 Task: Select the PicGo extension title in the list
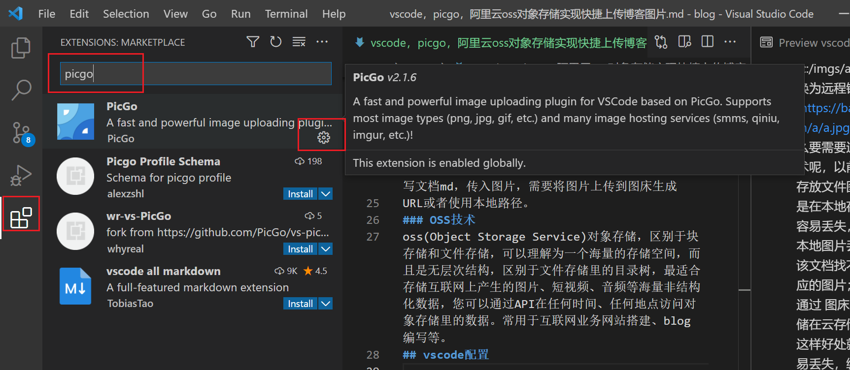pos(122,106)
